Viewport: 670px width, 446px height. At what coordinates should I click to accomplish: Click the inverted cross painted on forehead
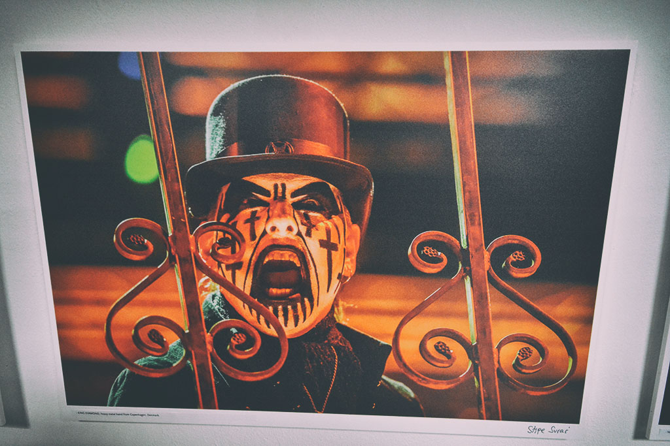pyautogui.click(x=280, y=191)
